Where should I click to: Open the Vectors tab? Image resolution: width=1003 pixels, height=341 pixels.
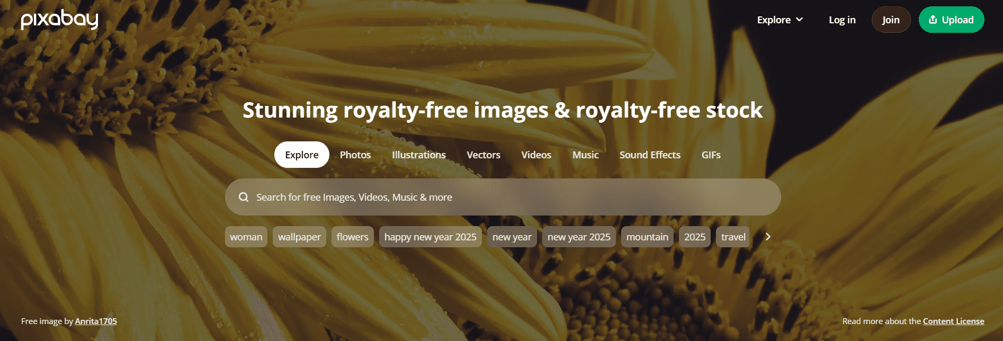(x=483, y=155)
